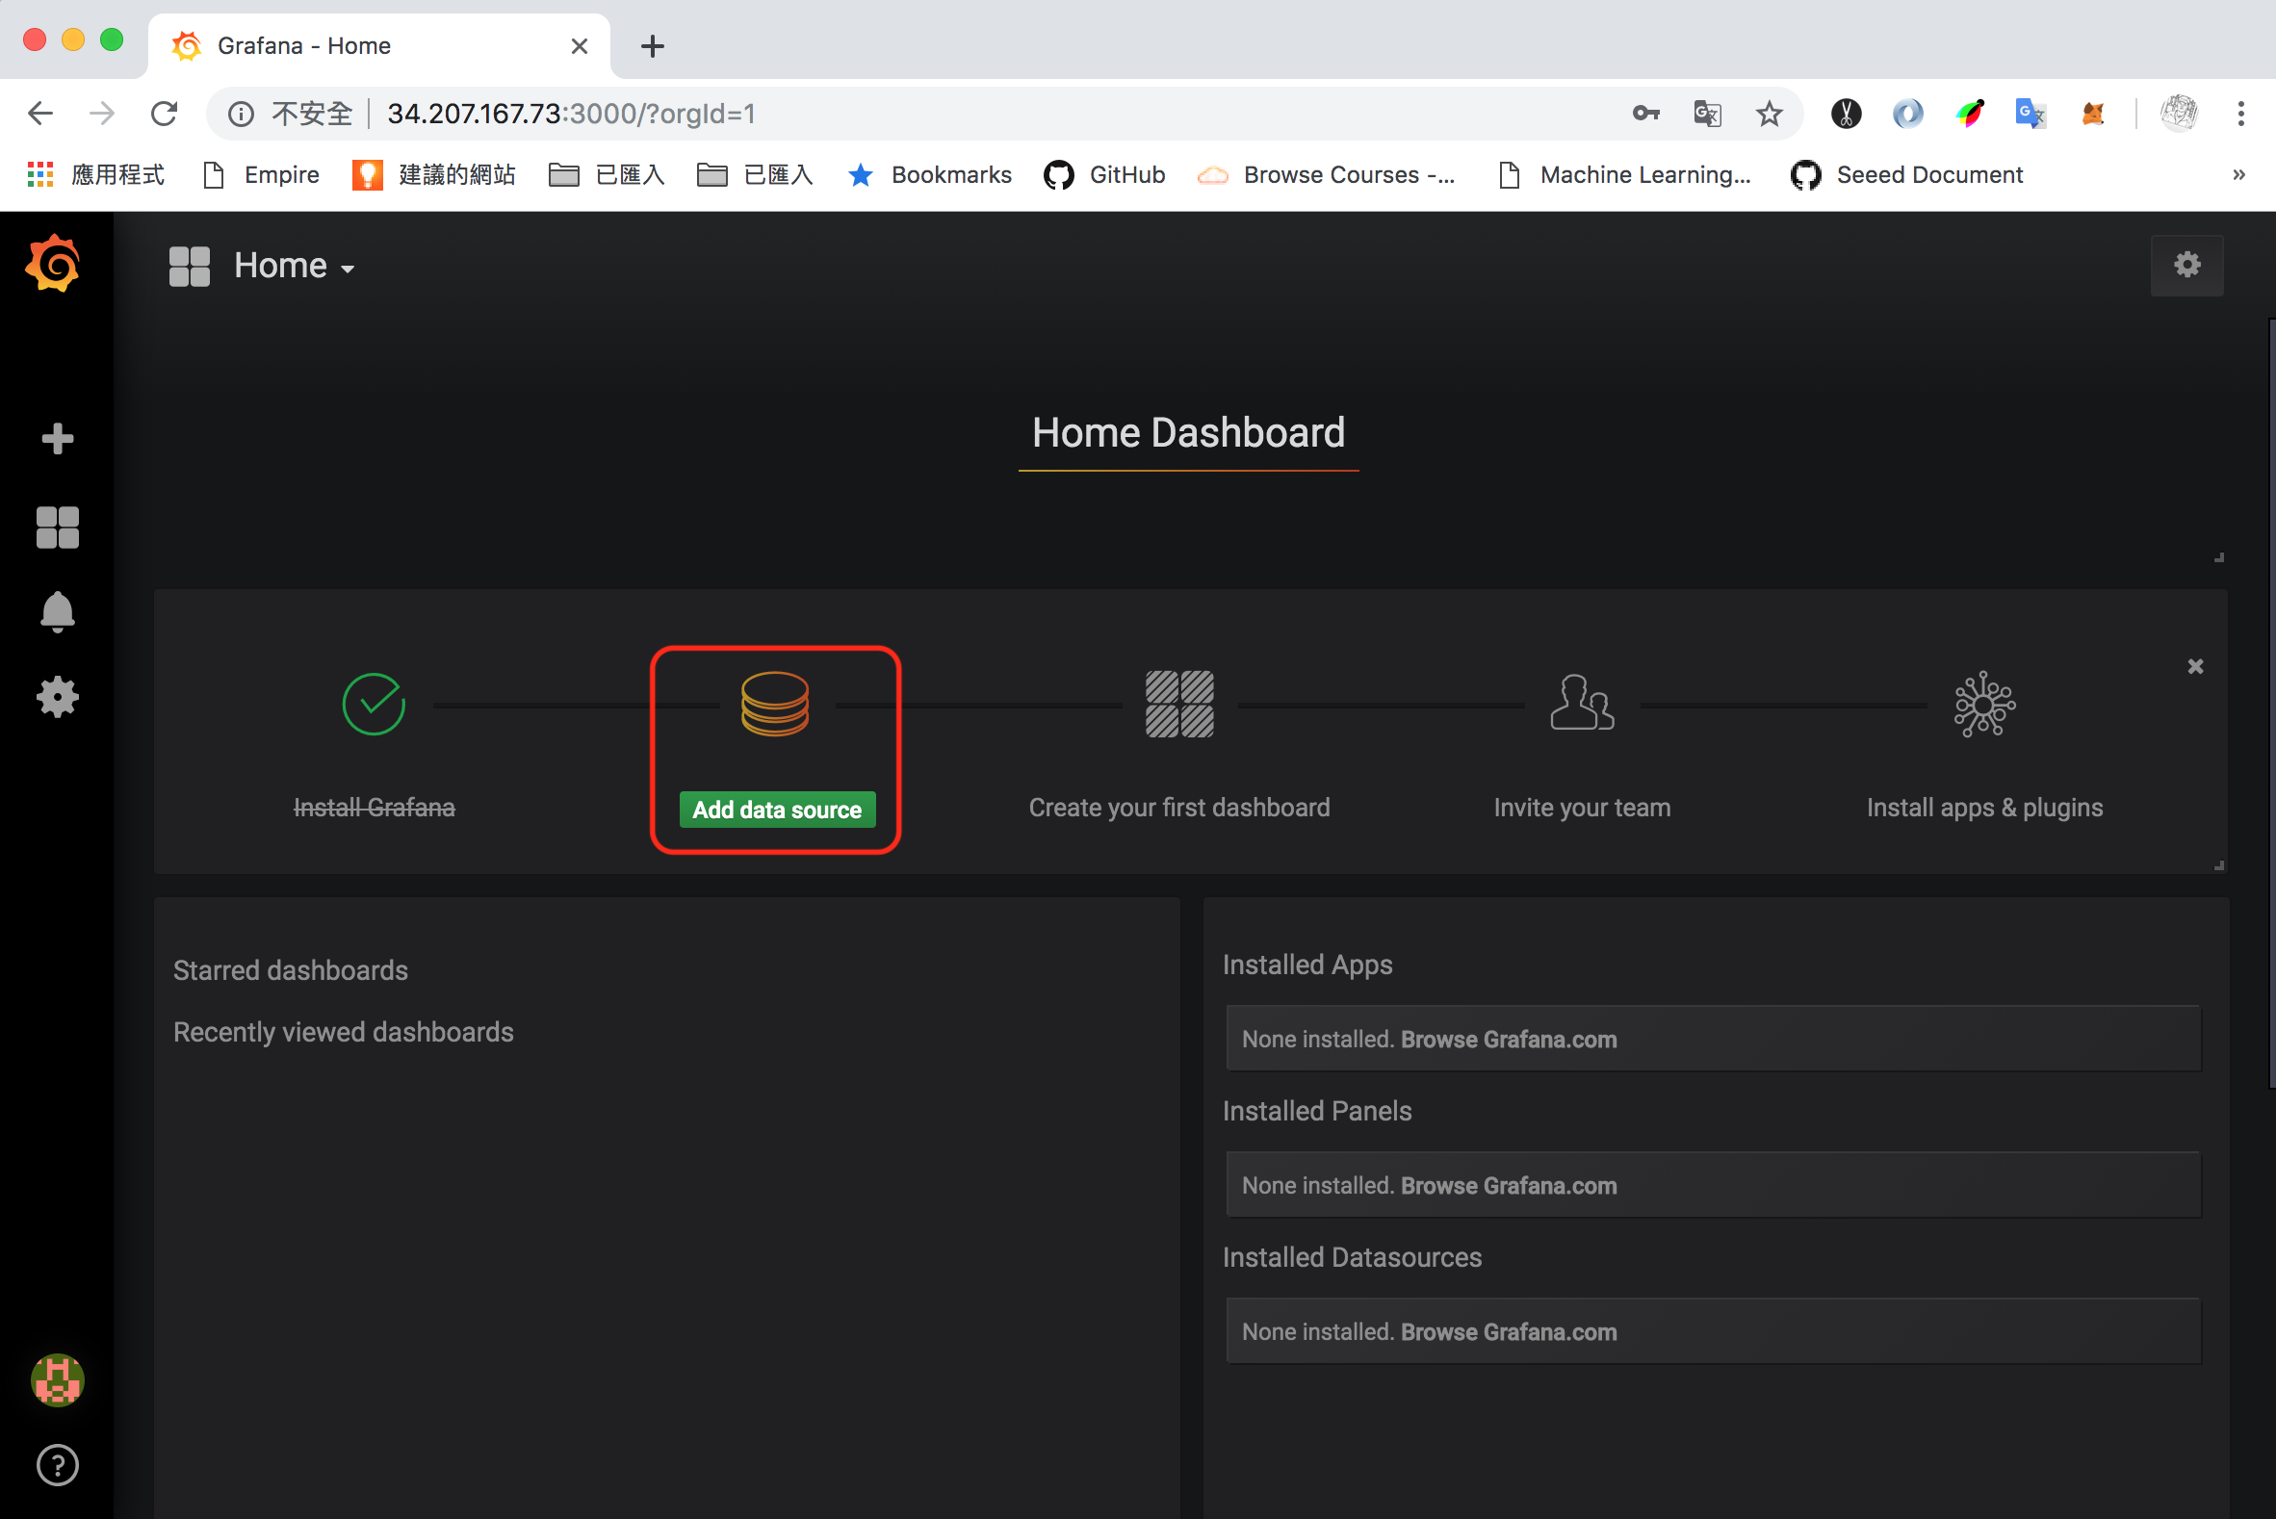Click the dashboard grid icon in setup steps

pos(1179,705)
